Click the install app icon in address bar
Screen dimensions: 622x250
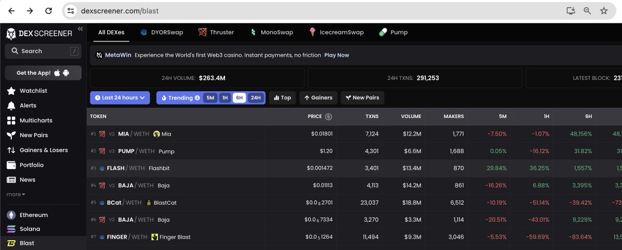point(571,10)
